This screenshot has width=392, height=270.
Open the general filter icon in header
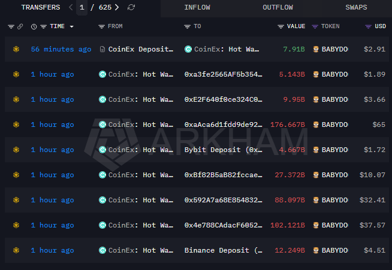coord(11,26)
